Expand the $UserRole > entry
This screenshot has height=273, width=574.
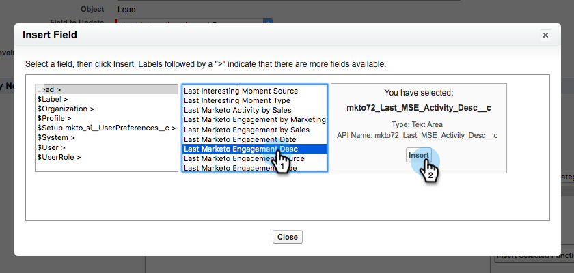coord(107,157)
